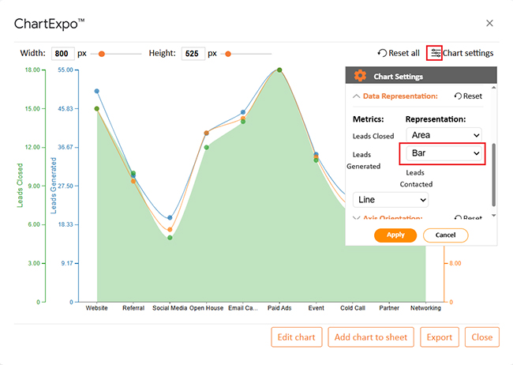This screenshot has width=513, height=365.
Task: Click the Apply button
Action: (x=395, y=235)
